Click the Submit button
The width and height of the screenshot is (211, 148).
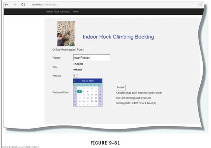point(121,87)
